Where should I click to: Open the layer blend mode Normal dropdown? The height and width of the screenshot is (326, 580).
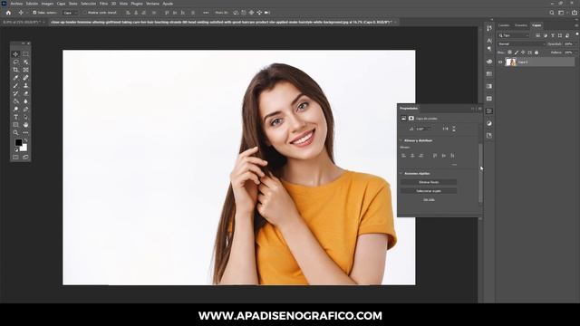tap(522, 44)
